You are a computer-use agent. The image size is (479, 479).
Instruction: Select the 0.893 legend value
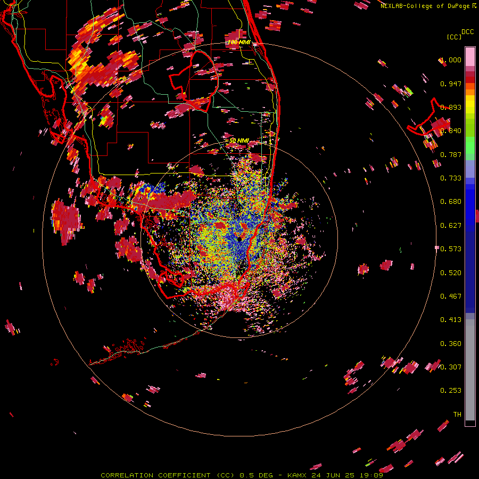click(x=451, y=107)
